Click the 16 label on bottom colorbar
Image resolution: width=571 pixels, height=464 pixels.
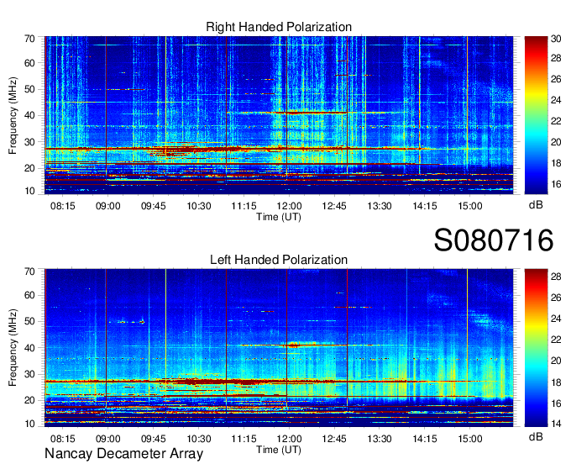tap(556, 403)
